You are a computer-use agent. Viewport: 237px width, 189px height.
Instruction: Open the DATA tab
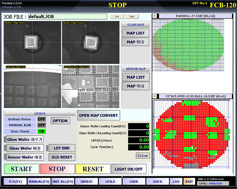(x=157, y=181)
